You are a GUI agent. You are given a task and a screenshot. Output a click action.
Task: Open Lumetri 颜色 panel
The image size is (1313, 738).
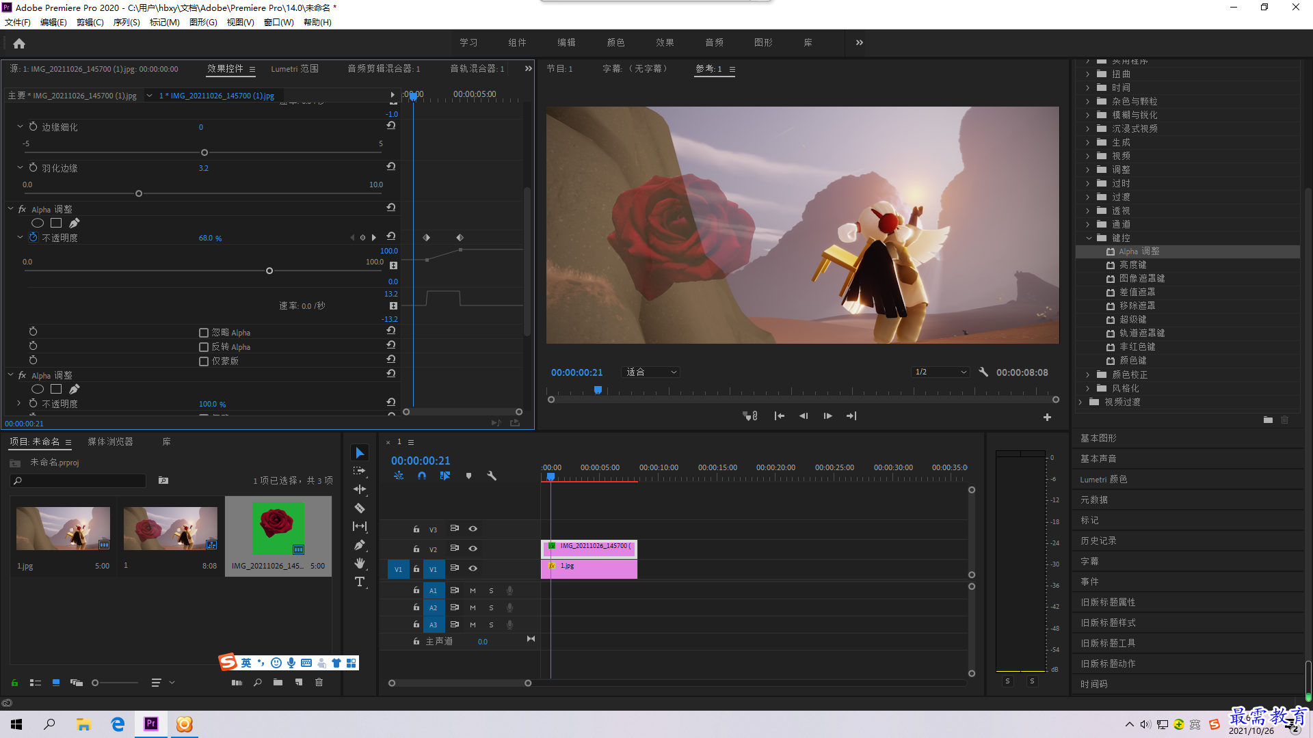[x=1103, y=479]
